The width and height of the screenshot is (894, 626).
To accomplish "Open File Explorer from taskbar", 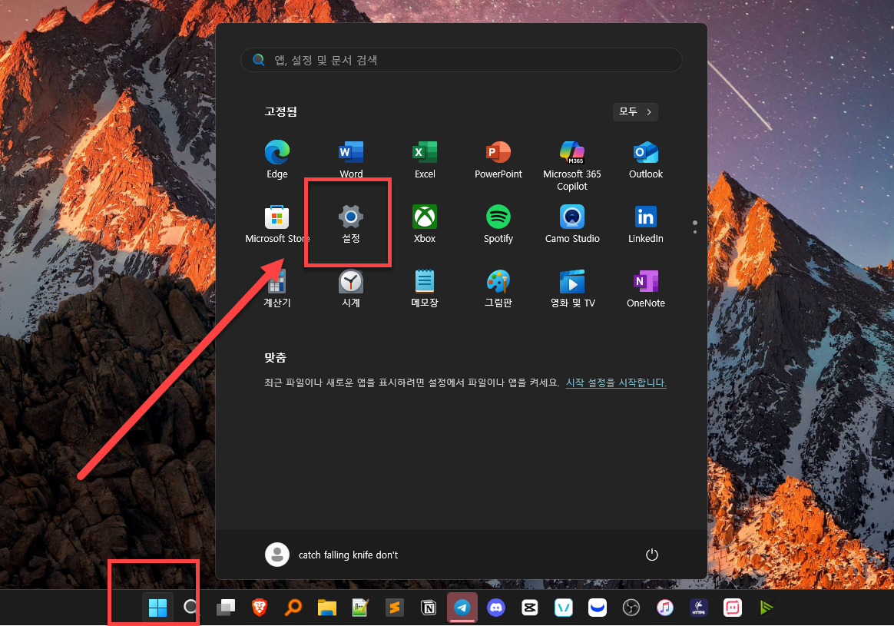I will (326, 608).
